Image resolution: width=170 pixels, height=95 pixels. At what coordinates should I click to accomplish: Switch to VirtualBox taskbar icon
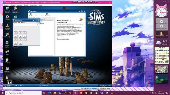pyautogui.click(x=75, y=93)
